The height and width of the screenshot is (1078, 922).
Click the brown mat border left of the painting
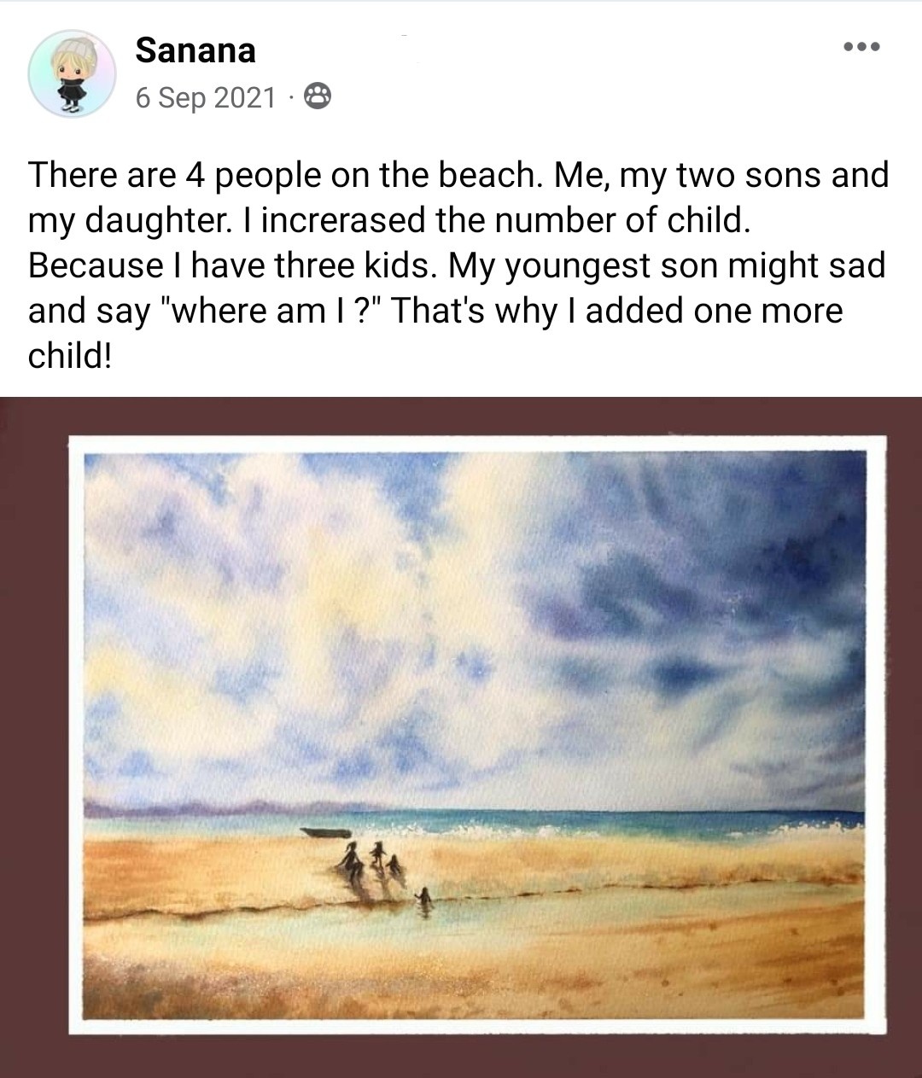[34, 734]
